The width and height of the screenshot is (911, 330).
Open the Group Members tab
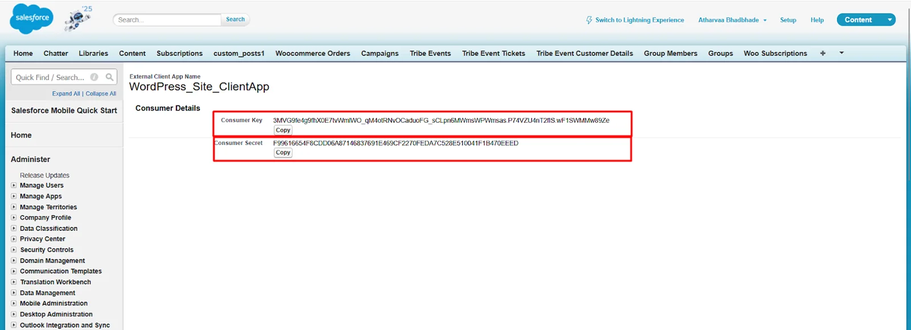[x=671, y=53]
